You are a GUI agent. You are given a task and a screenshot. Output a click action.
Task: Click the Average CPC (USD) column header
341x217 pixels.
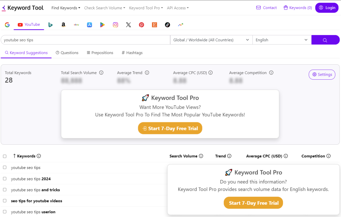264,156
